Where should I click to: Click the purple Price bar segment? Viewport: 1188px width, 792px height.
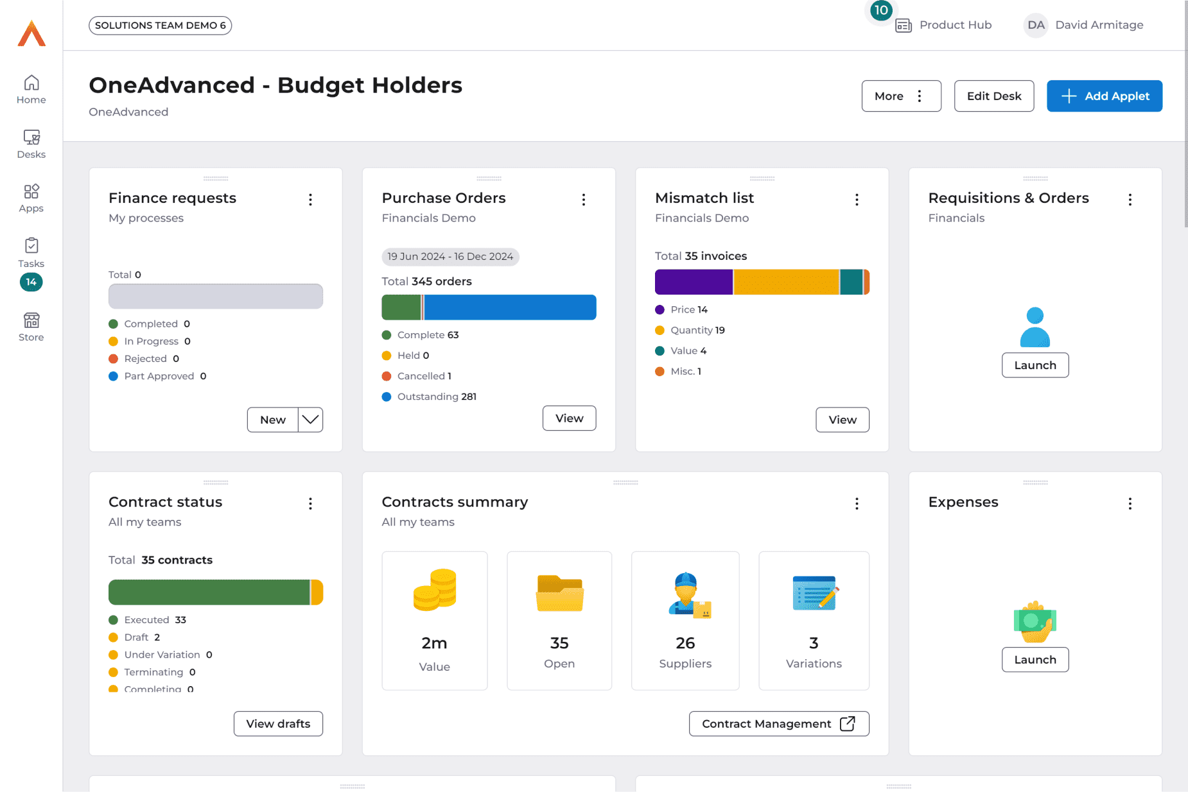693,282
